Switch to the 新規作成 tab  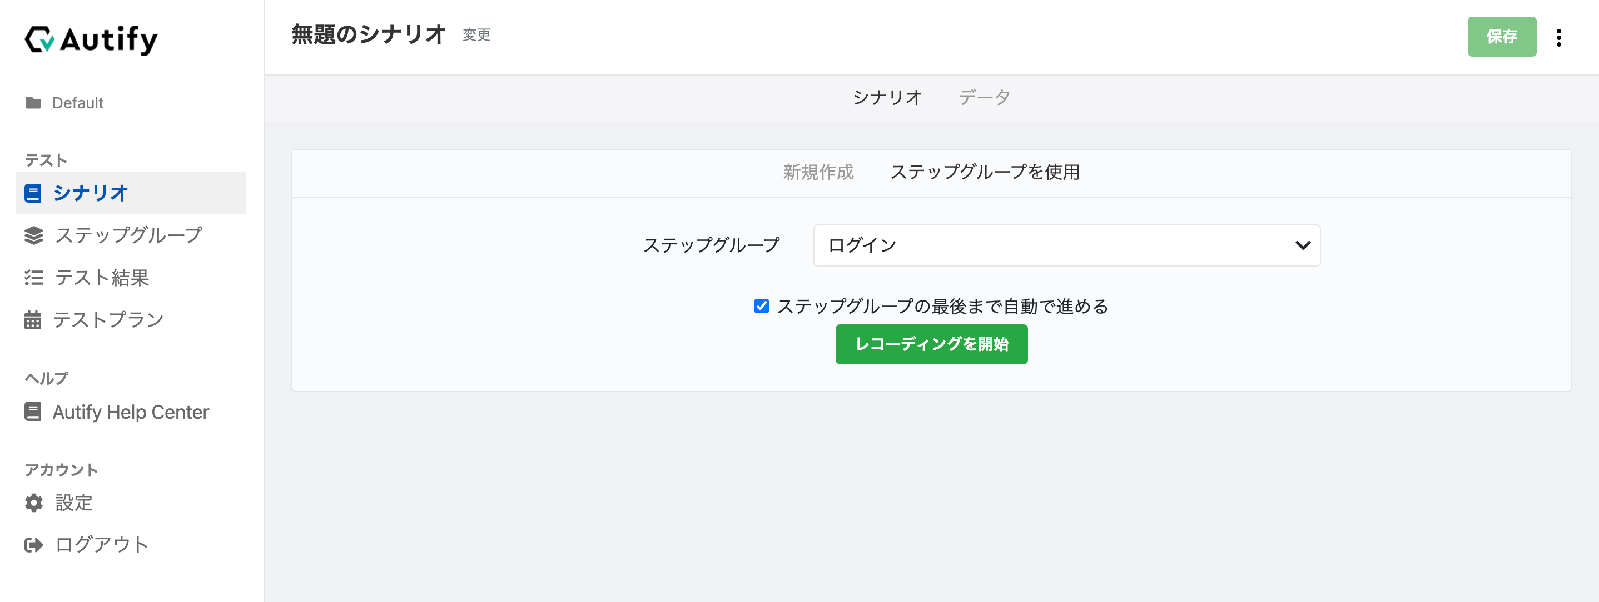point(818,172)
